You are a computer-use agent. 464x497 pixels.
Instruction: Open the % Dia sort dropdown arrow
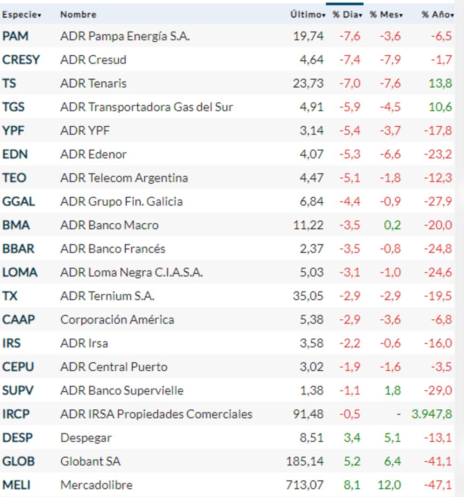361,14
